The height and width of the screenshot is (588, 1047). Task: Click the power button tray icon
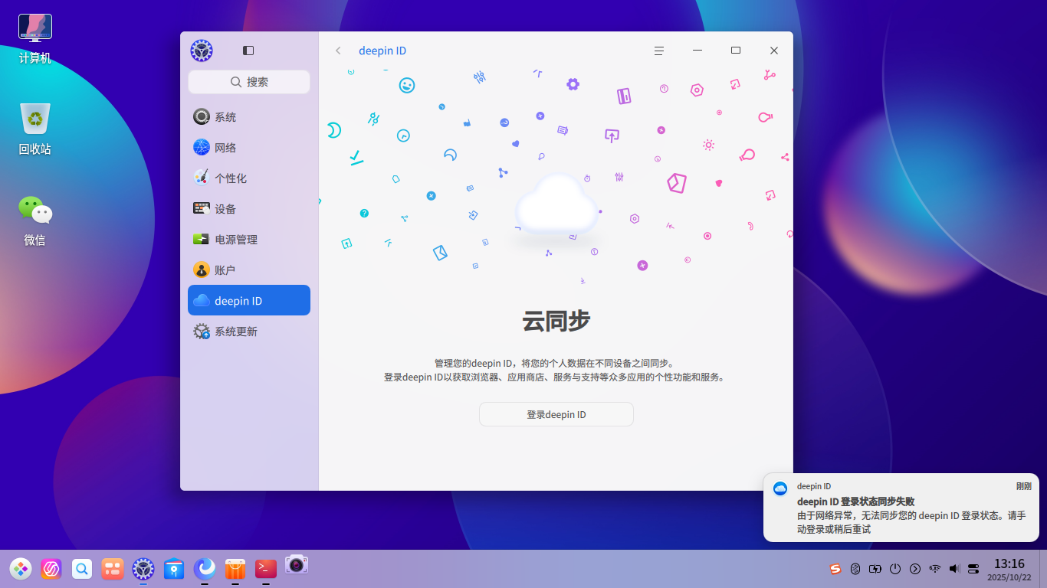click(895, 569)
